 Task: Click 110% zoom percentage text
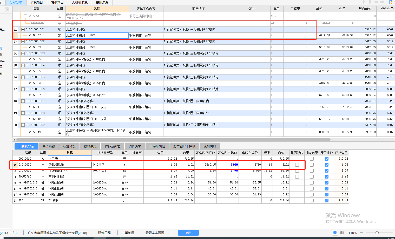353,233
